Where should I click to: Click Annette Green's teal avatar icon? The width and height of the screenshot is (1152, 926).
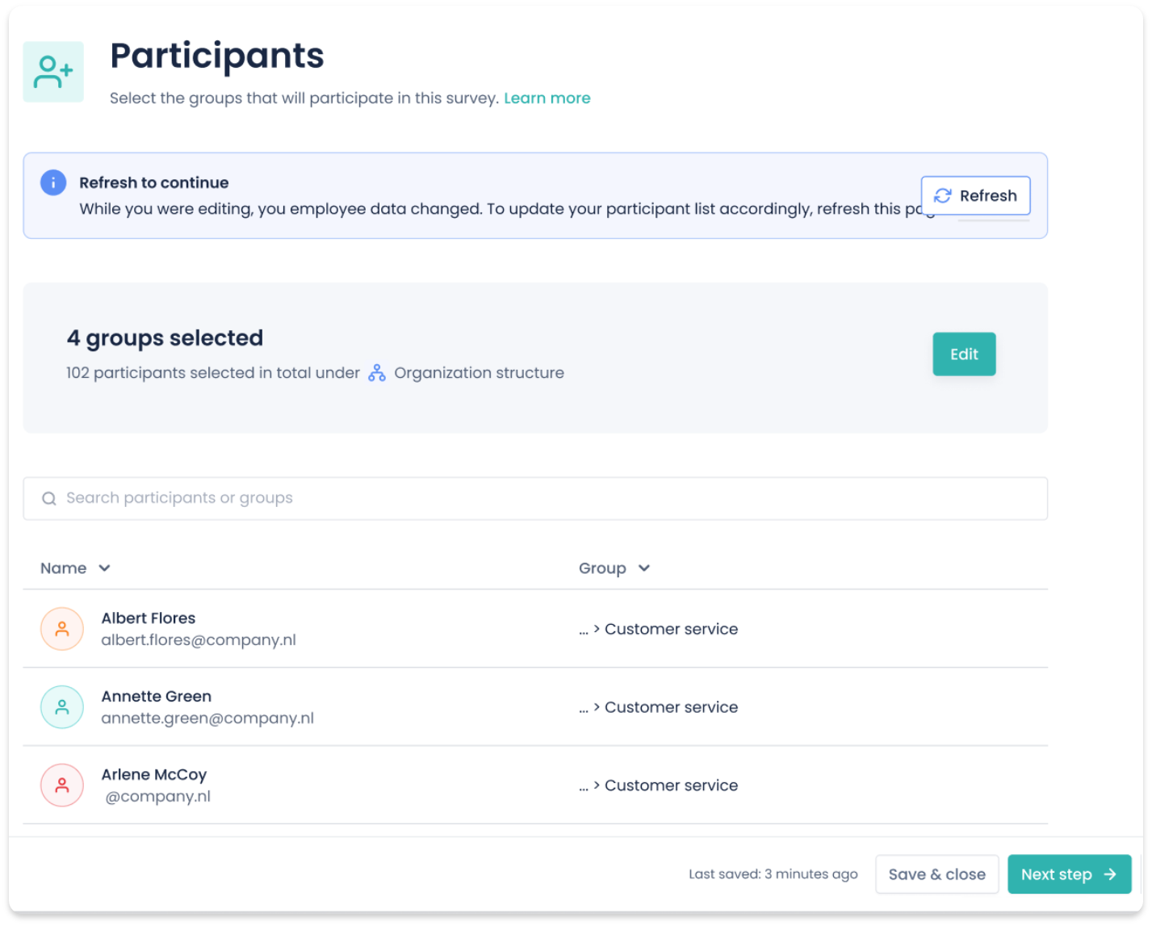(x=62, y=707)
